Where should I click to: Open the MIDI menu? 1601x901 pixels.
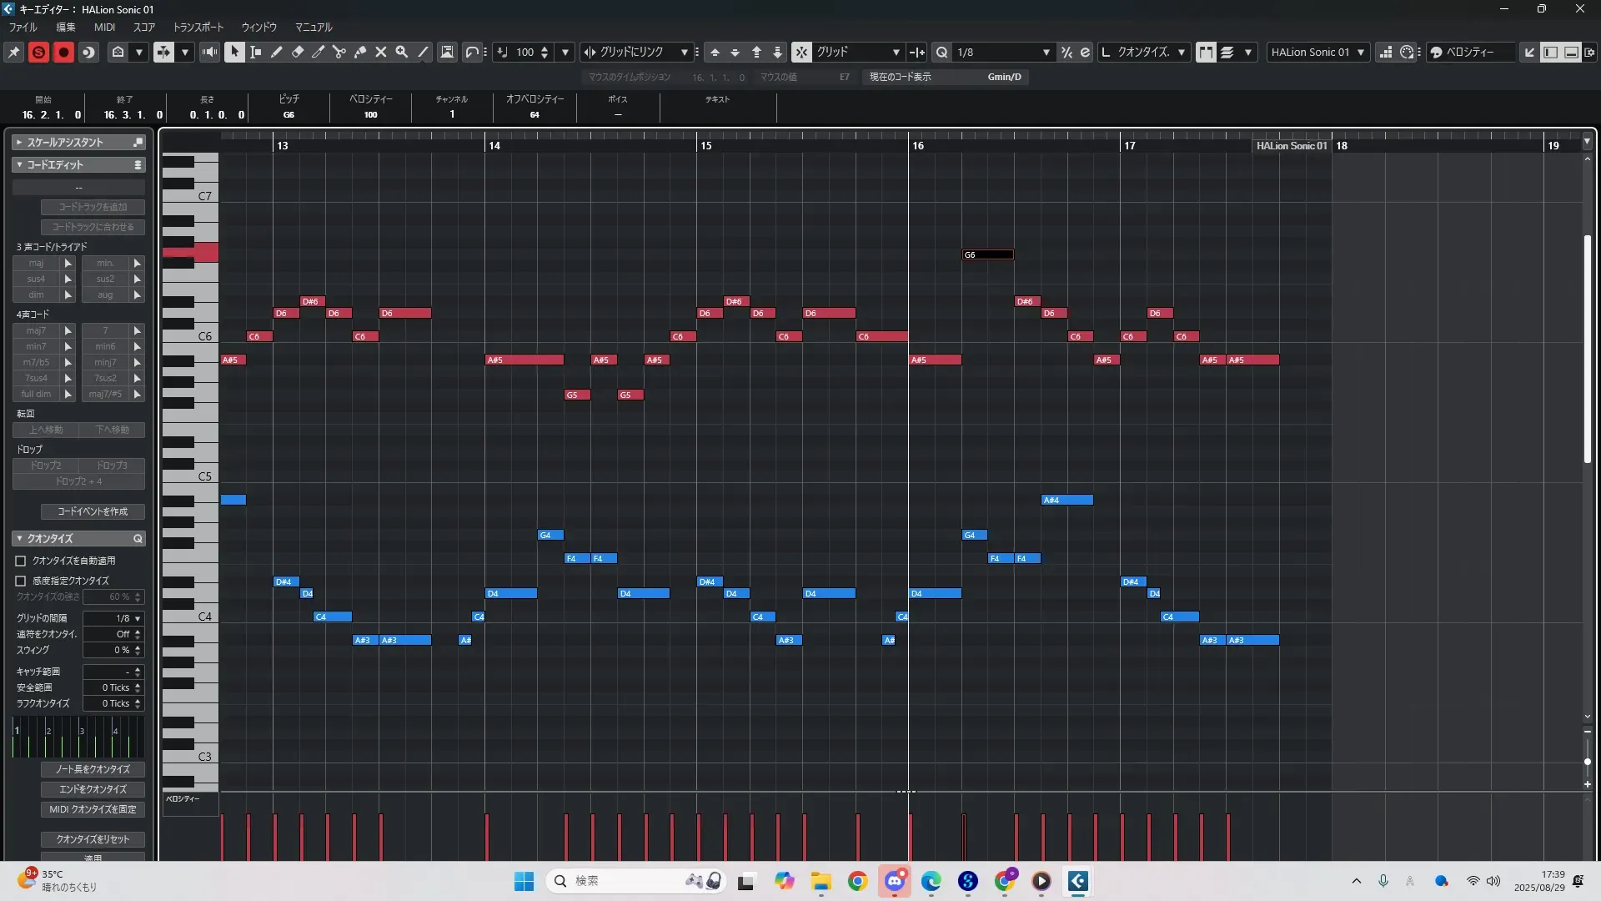click(x=104, y=27)
